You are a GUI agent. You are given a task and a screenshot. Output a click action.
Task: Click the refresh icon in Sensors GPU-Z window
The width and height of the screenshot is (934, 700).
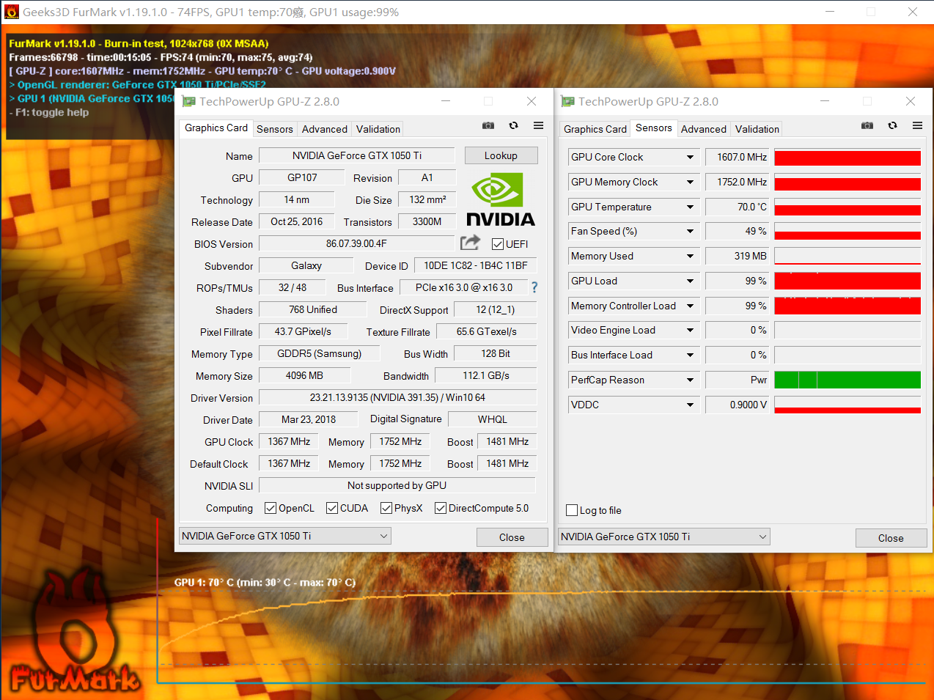click(x=892, y=126)
